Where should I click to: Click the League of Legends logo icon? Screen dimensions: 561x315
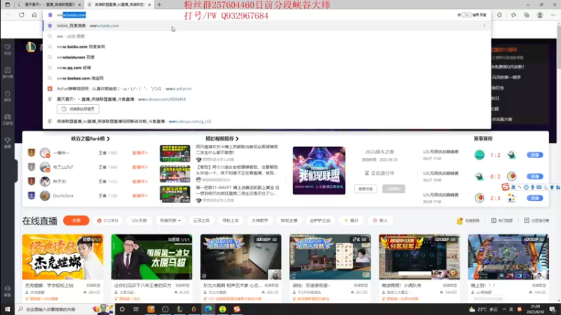click(x=31, y=47)
